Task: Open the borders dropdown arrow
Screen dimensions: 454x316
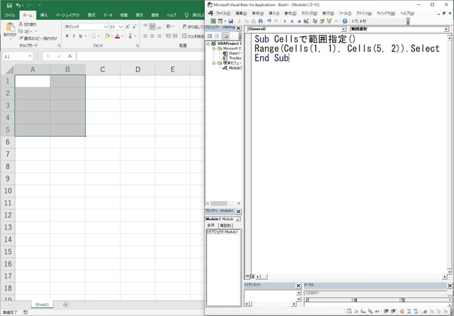Action: pyautogui.click(x=99, y=36)
